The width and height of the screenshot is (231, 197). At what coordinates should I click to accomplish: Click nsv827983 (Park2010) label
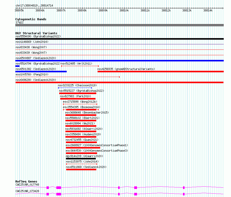76,96
